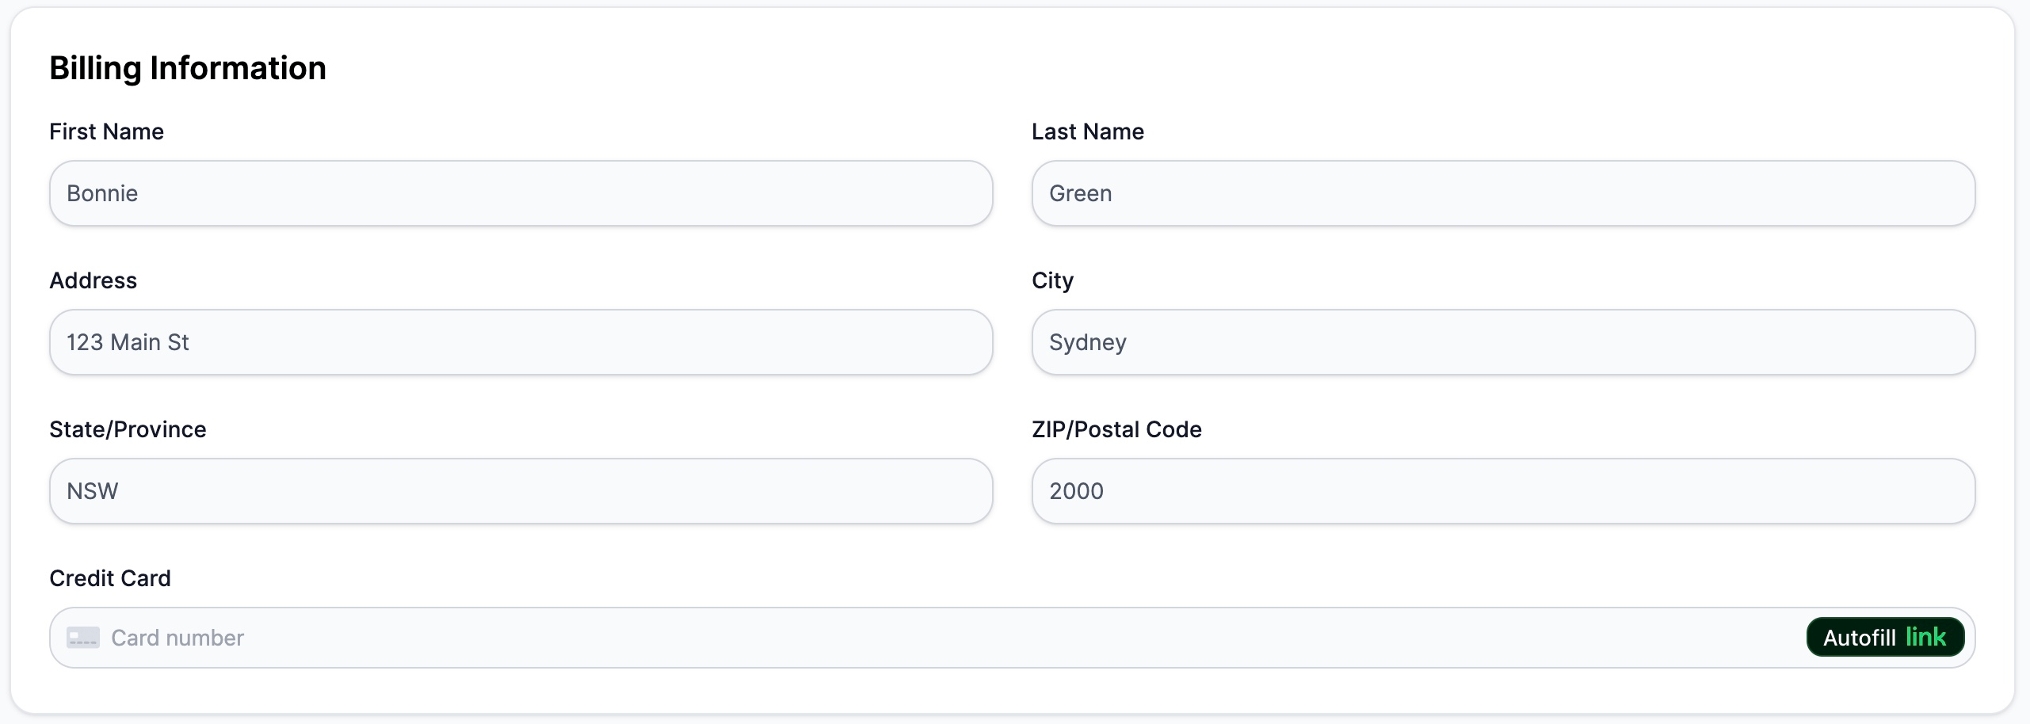Click the Autofill link badge
The width and height of the screenshot is (2030, 724).
1885,637
